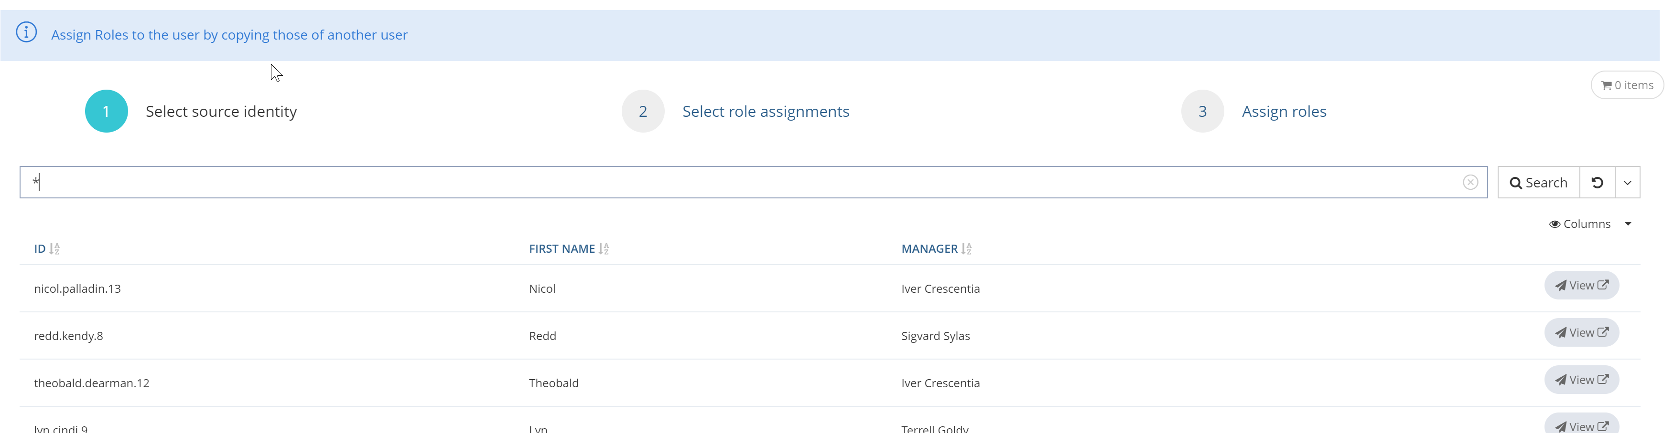This screenshot has width=1674, height=433.
Task: Sort by Manager column sort icon
Action: (966, 249)
